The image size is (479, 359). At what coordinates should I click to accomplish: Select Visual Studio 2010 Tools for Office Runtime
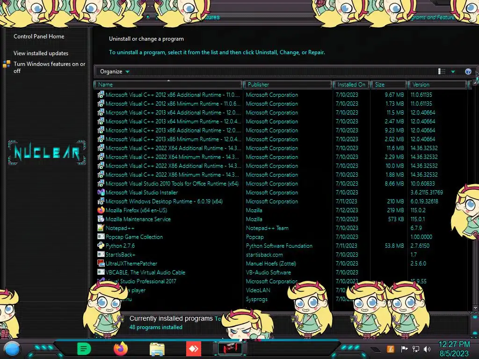click(x=169, y=183)
